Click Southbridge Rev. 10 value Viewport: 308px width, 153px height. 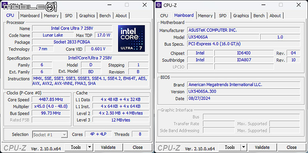pyautogui.click(x=293, y=60)
